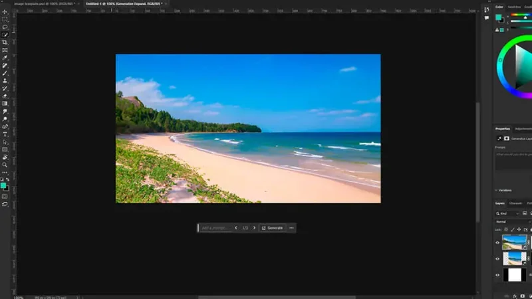Hide the middle beach layer
Screen dimensions: 532x299
point(497,259)
